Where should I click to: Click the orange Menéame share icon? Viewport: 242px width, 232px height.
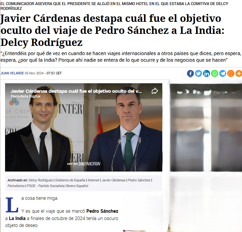tap(231, 73)
